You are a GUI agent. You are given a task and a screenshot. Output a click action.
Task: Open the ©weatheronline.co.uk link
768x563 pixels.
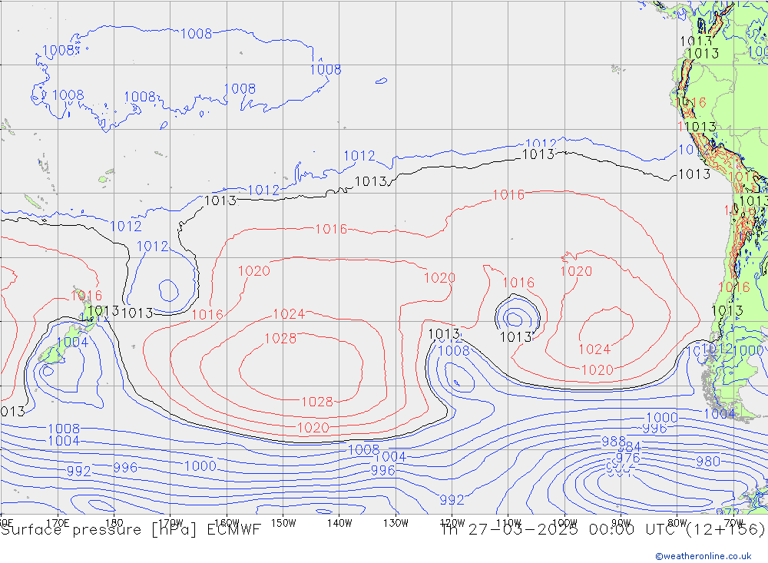703,556
